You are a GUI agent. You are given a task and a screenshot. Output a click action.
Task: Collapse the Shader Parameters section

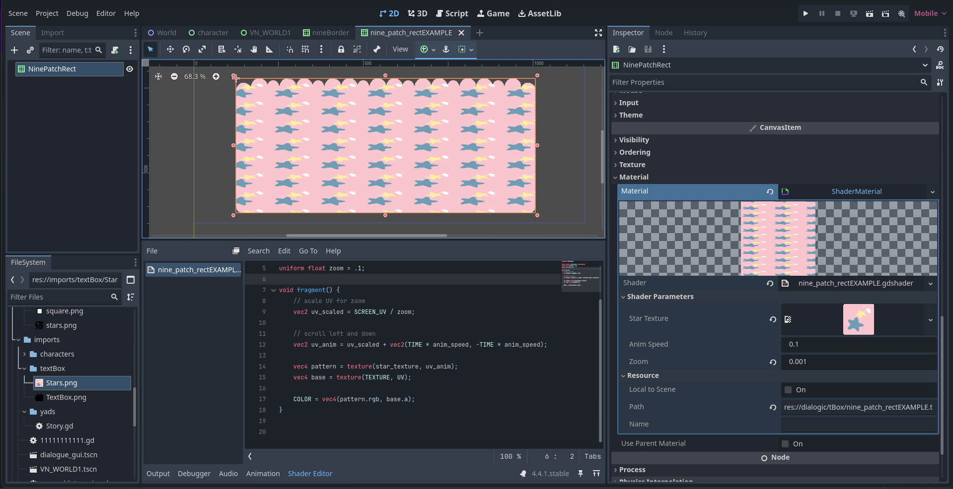660,297
